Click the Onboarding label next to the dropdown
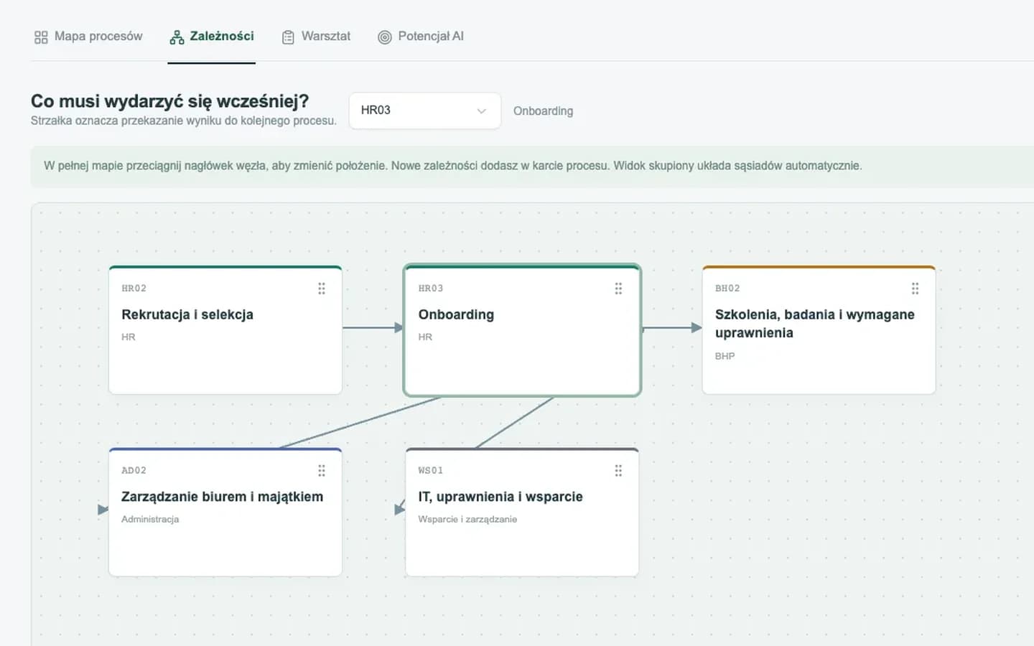The width and height of the screenshot is (1034, 646). pyautogui.click(x=543, y=111)
